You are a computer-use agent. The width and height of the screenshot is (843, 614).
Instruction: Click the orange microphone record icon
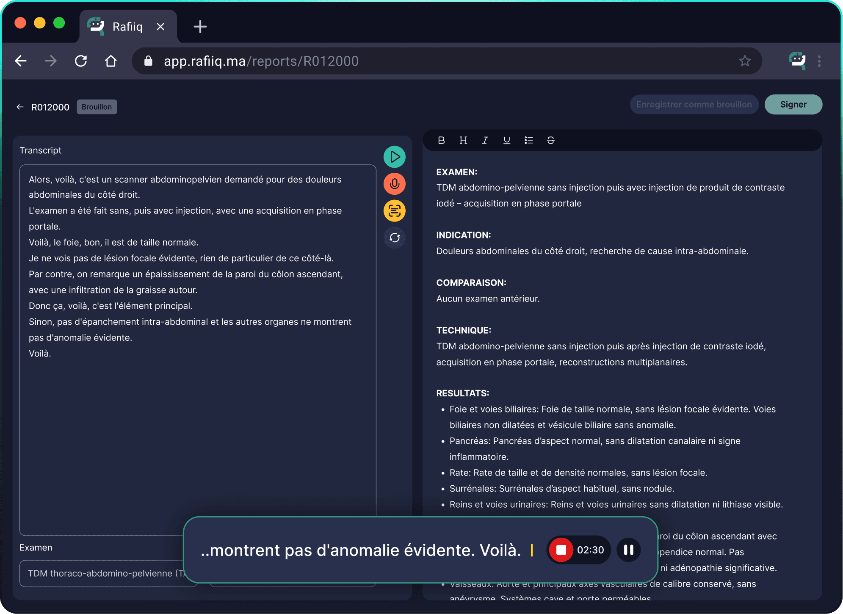pyautogui.click(x=394, y=184)
